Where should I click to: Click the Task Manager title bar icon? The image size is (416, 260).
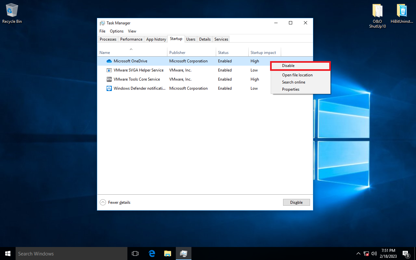[x=102, y=23]
